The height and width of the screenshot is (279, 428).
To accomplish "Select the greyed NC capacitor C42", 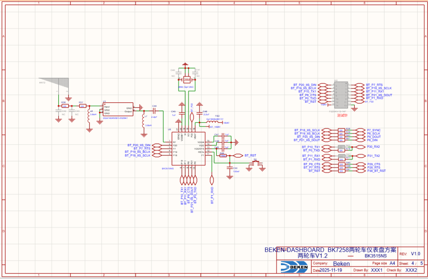I will [x=58, y=111].
